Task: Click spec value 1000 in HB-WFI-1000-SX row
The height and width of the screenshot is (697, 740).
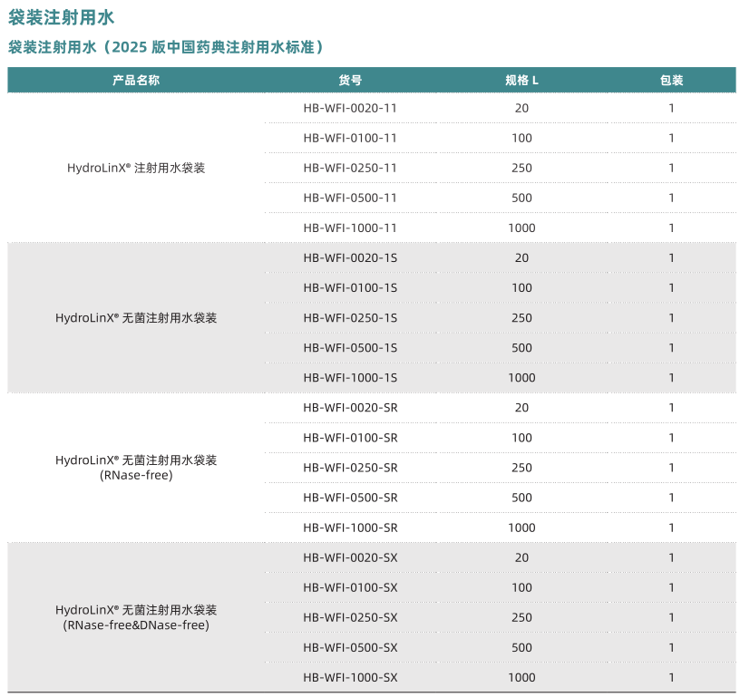Action: 521,678
